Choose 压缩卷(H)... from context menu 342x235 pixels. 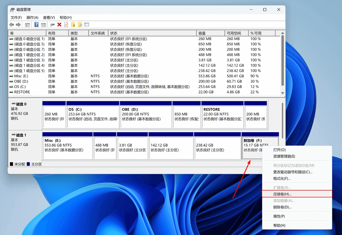[282, 194]
